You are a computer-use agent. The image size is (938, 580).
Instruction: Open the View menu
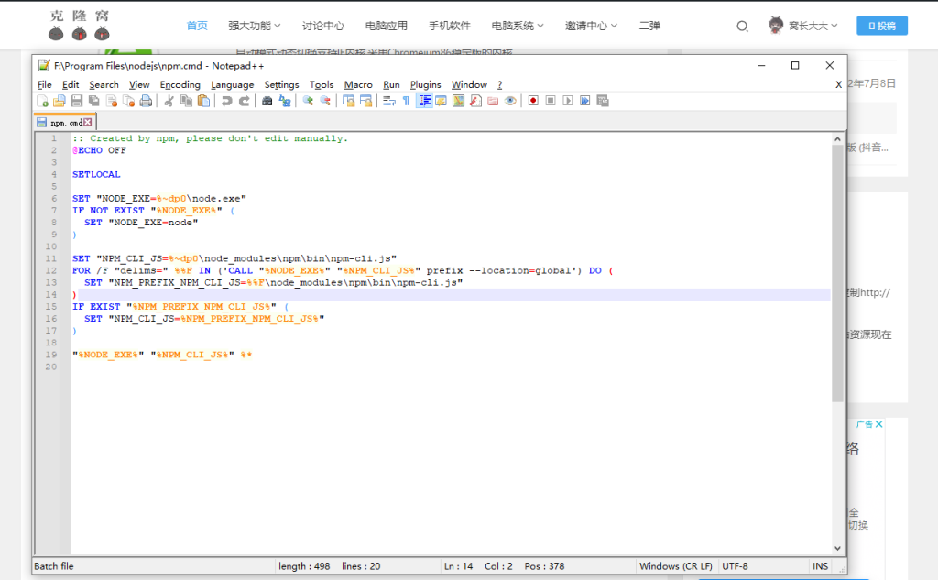point(139,85)
